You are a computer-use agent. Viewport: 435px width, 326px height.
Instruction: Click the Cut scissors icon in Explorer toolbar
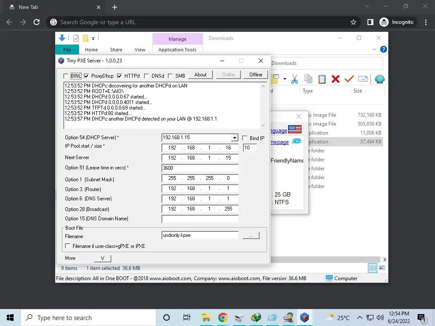(x=294, y=79)
